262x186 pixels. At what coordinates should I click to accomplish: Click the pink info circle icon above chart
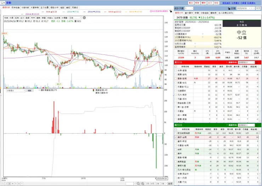pyautogui.click(x=151, y=11)
